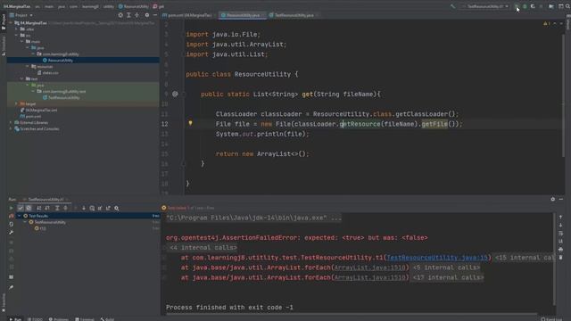This screenshot has width=571, height=321.
Task: Click Expand All in the Run test toolbar
Action: click(x=57, y=208)
